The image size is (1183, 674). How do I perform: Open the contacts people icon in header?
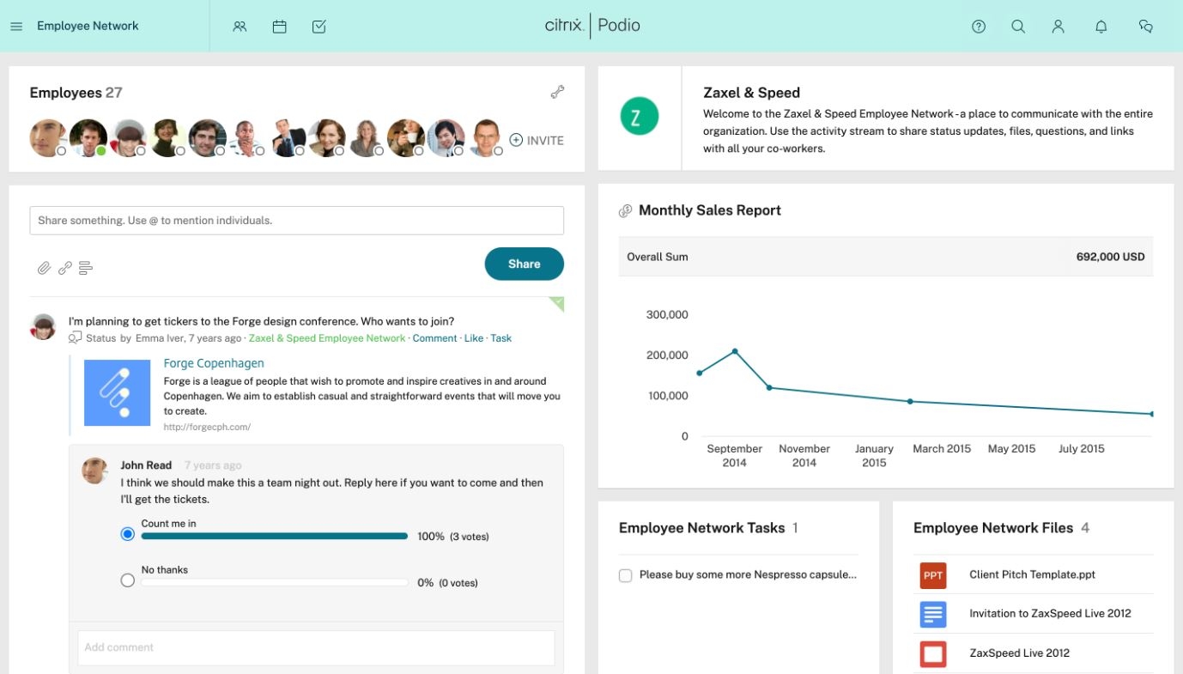(240, 27)
